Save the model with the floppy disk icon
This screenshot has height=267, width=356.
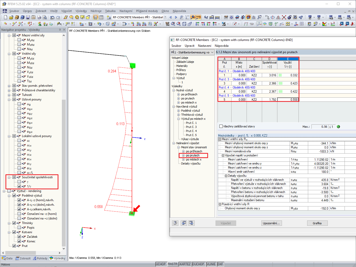[28, 17]
